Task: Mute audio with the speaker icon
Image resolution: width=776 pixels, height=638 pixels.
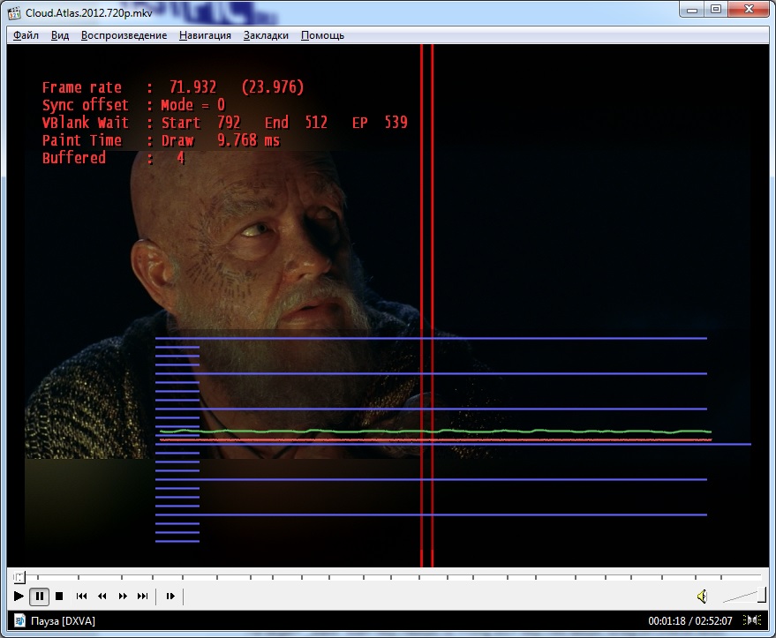Action: click(701, 597)
